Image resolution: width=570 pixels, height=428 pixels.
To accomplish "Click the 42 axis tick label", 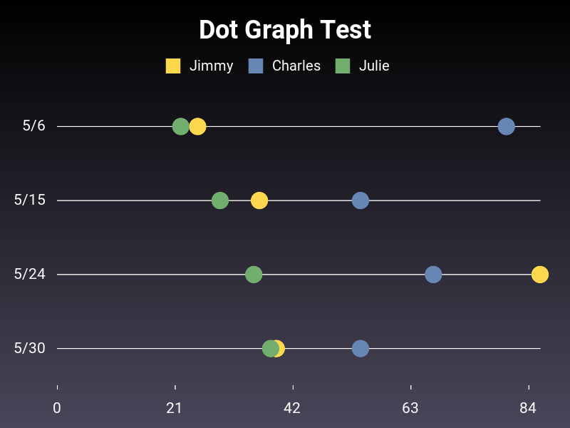I will pyautogui.click(x=292, y=408).
